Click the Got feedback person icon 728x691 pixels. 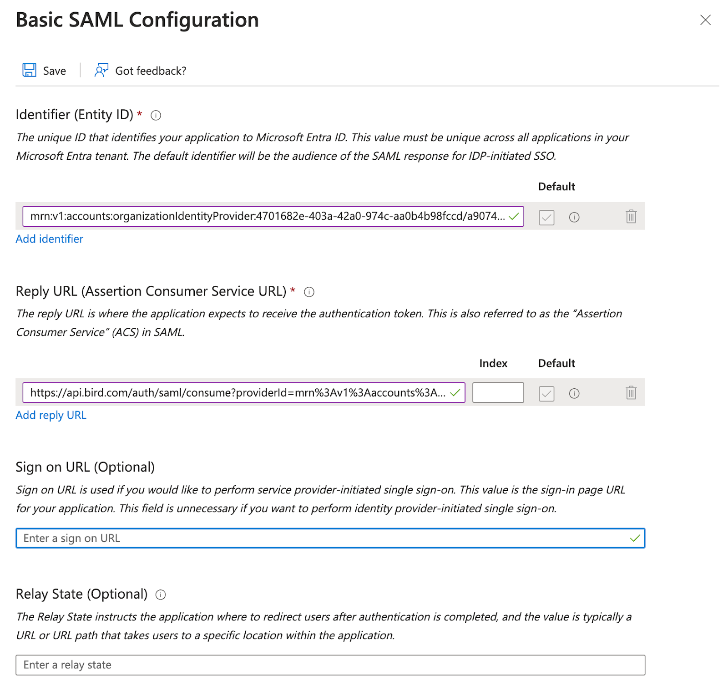point(101,70)
